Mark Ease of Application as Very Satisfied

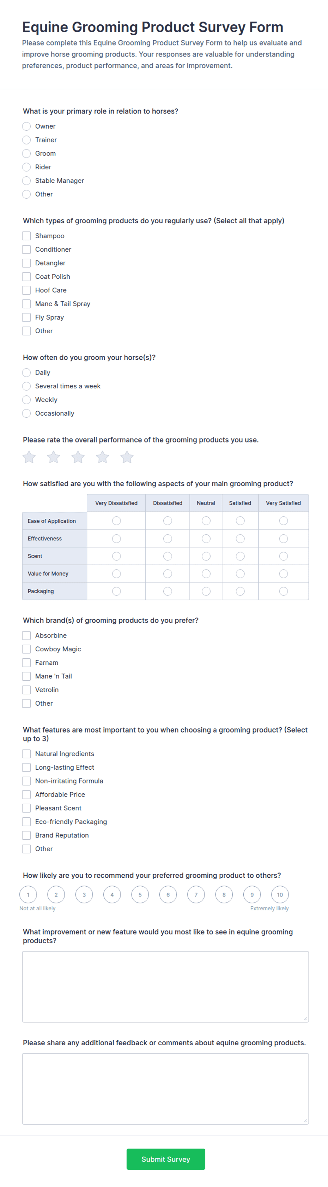[283, 521]
